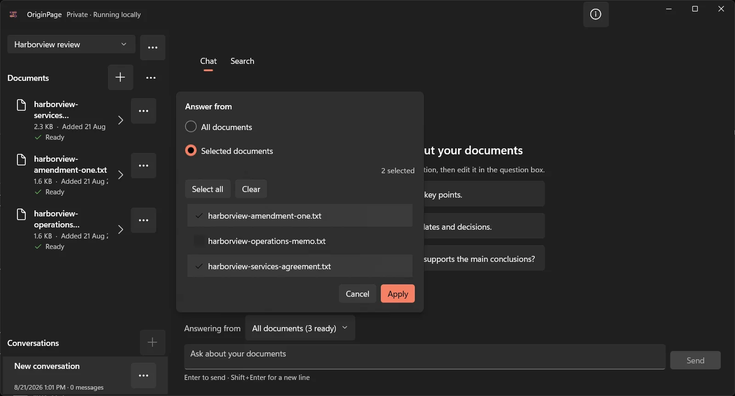This screenshot has height=396, width=735.
Task: Open the Answering from All documents dropdown
Action: point(300,328)
